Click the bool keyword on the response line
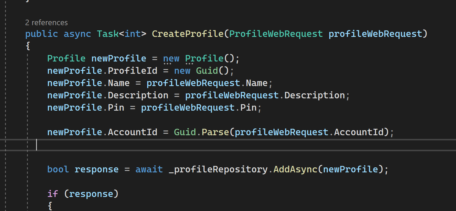Viewport: 456px width, 211px height. 58,169
